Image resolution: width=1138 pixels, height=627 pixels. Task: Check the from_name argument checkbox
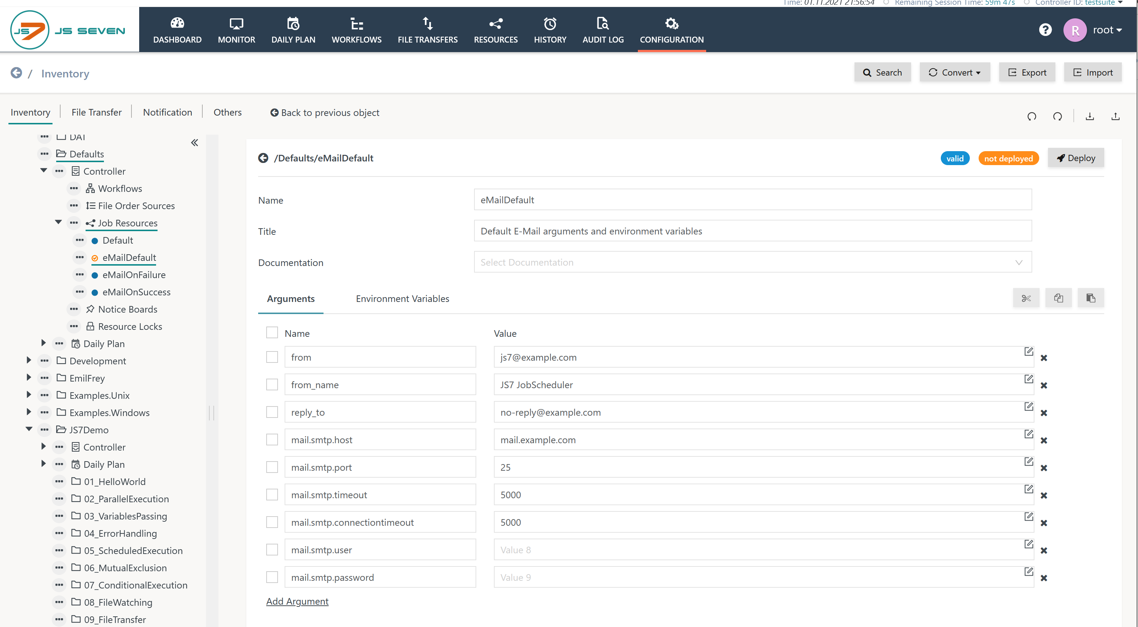point(272,384)
